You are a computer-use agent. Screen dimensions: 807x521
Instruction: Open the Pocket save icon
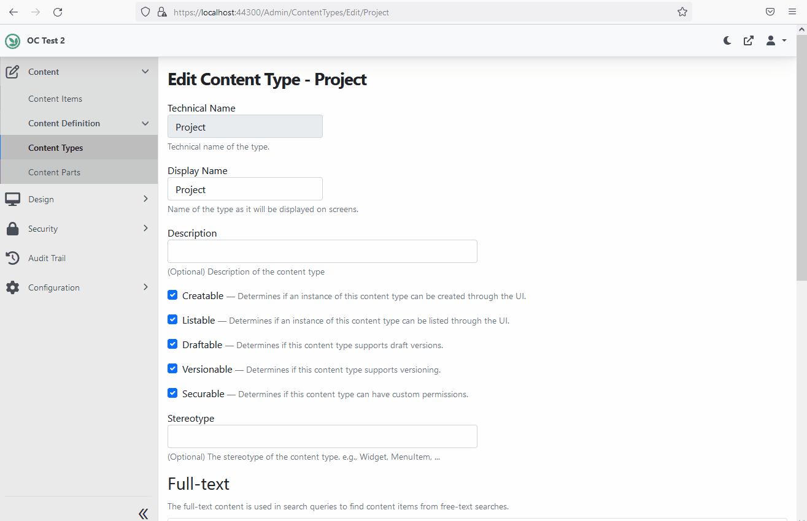[x=770, y=12]
